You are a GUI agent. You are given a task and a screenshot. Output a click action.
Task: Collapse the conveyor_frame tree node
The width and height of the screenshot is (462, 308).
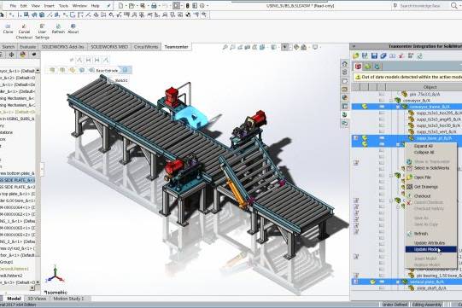point(398,107)
